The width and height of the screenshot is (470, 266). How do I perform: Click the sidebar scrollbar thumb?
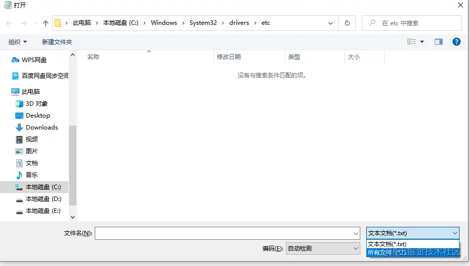coord(72,166)
